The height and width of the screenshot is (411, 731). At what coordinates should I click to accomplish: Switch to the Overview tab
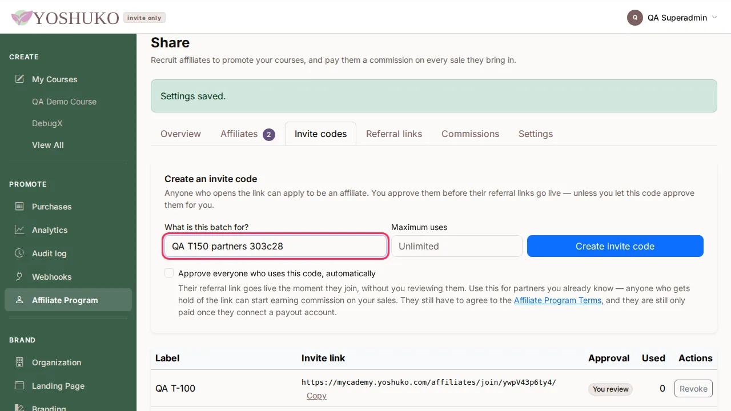point(180,134)
